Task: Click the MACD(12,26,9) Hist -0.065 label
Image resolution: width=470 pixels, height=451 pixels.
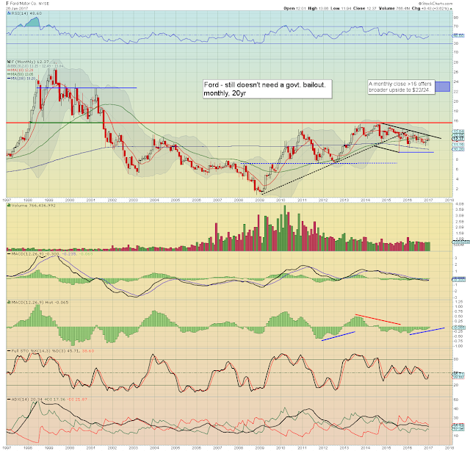Action: pyautogui.click(x=40, y=303)
